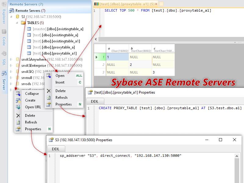
Task: Select result grid row header 1
Action: (x=100, y=57)
